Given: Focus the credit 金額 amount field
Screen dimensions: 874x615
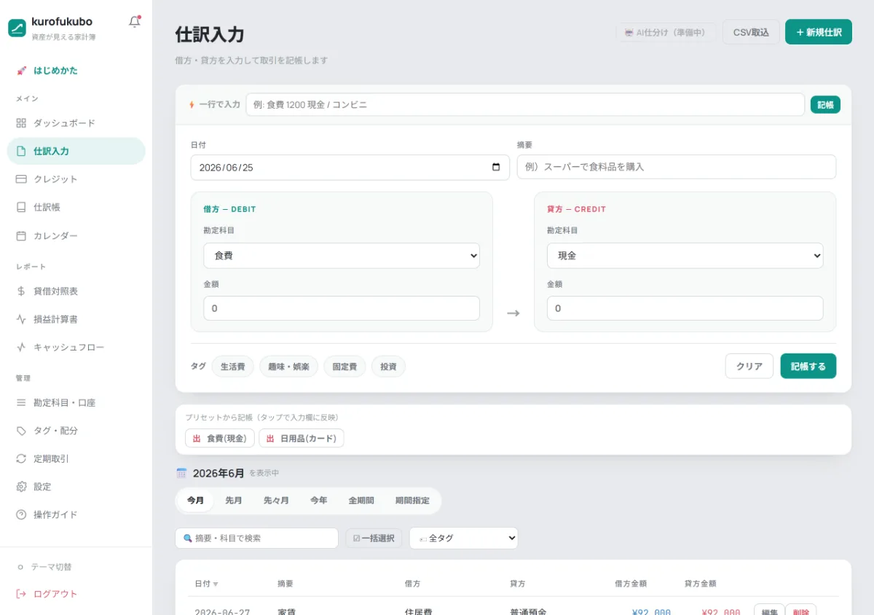Looking at the screenshot, I should (685, 308).
